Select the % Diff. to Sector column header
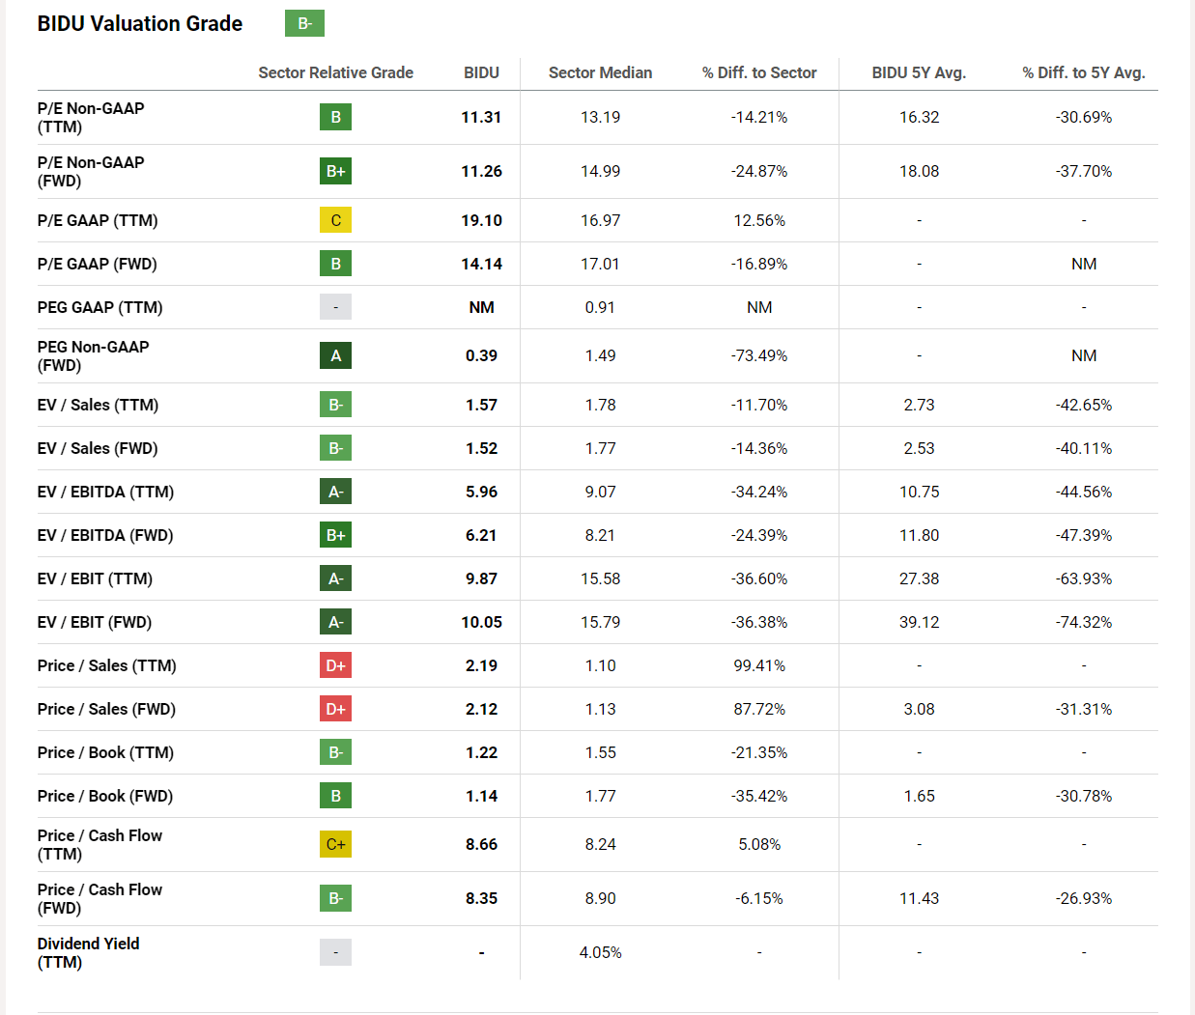This screenshot has width=1195, height=1015. tap(759, 72)
